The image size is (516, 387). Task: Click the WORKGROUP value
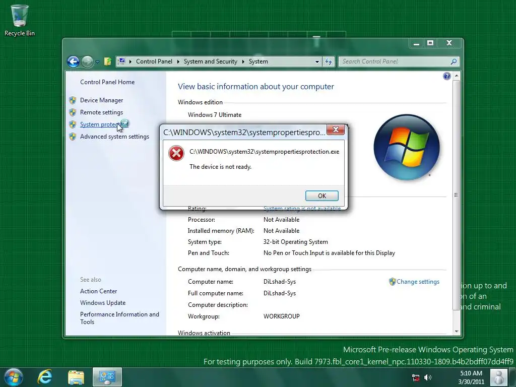[281, 316]
